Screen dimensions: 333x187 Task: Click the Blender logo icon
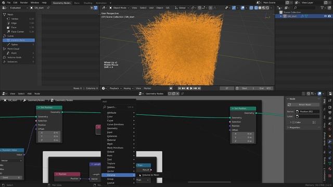click(x=3, y=3)
